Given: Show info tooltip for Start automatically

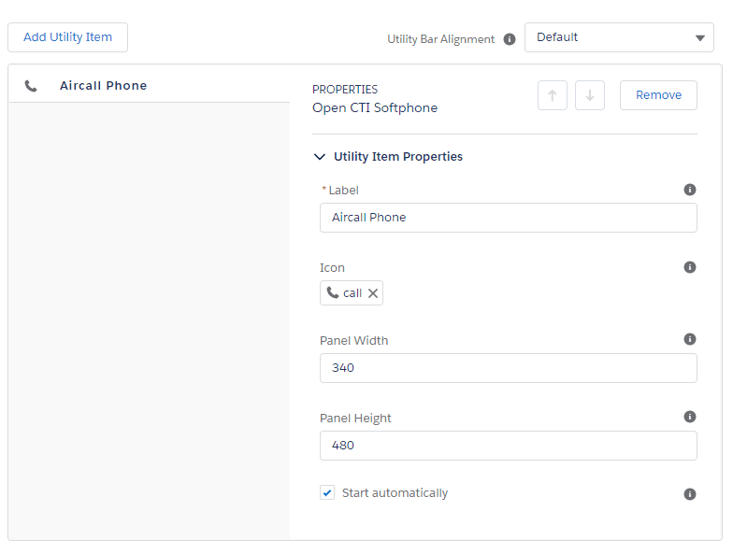Looking at the screenshot, I should pyautogui.click(x=690, y=494).
